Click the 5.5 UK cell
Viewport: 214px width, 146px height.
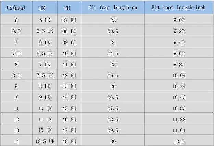[45, 31]
